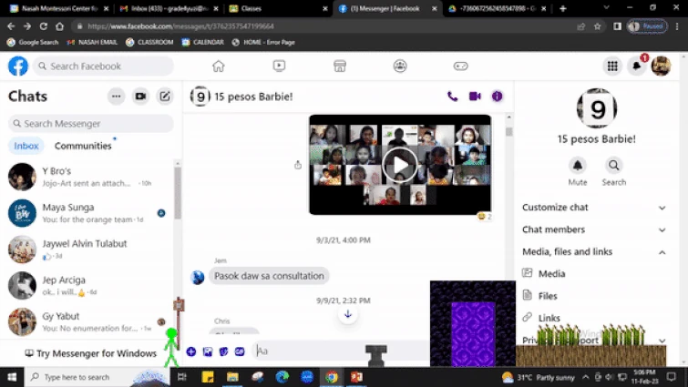This screenshot has width=688, height=387.
Task: Select the 'Pasok daw sa consultation' message
Action: coord(269,276)
